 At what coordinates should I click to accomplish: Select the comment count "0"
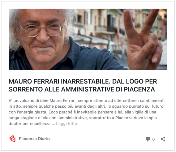coord(153,139)
